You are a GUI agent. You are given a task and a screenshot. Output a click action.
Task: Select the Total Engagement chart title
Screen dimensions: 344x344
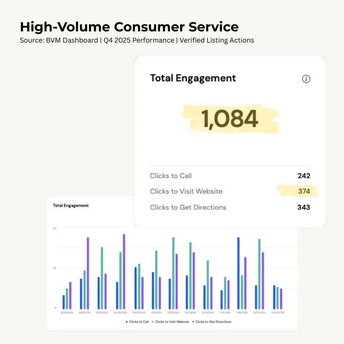click(71, 206)
